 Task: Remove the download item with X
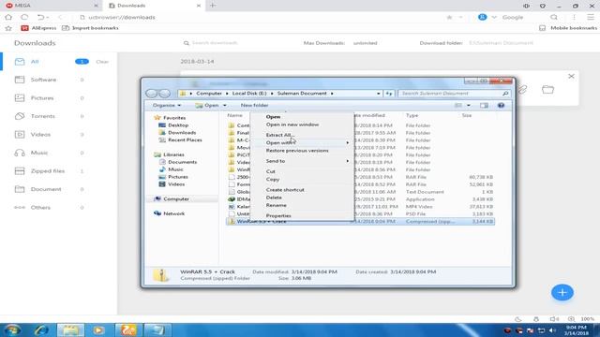[x=571, y=77]
